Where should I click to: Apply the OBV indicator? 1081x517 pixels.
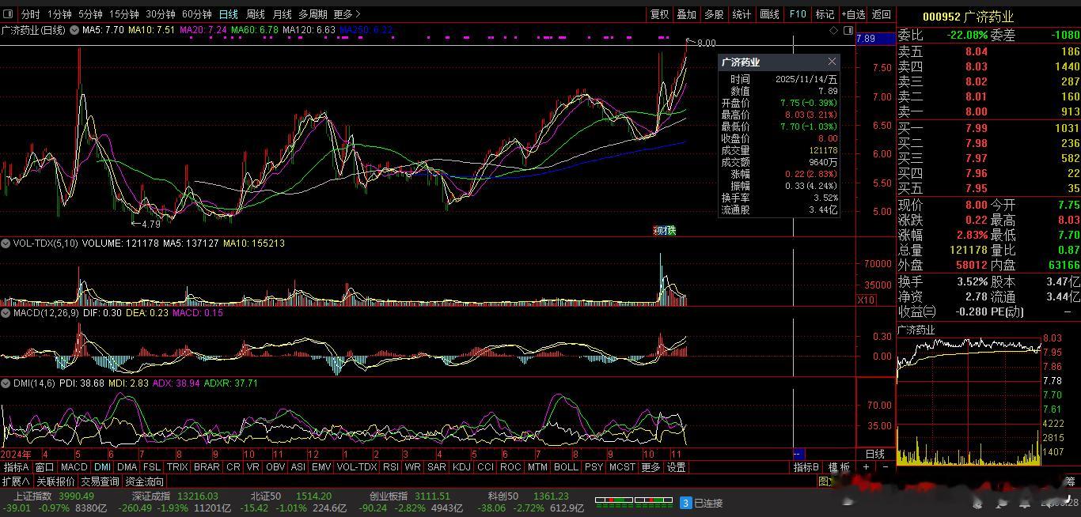tap(275, 467)
